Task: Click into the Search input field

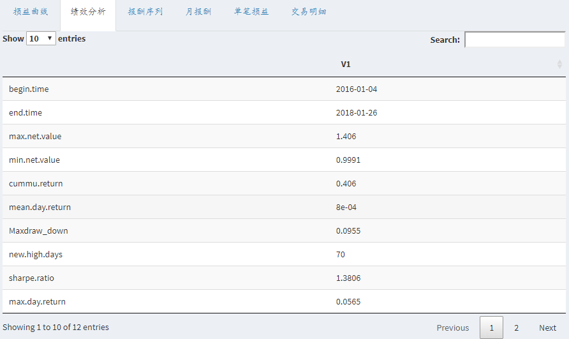Action: [514, 40]
